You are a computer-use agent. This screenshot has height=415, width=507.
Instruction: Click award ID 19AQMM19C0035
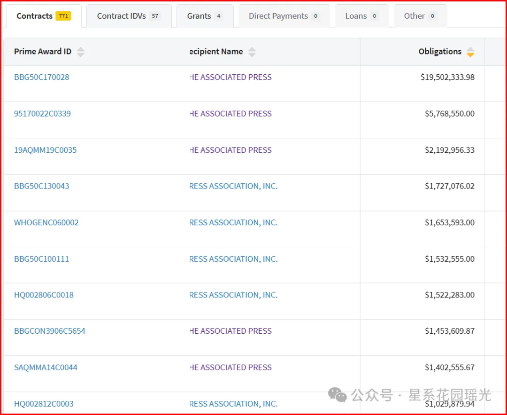tap(45, 150)
